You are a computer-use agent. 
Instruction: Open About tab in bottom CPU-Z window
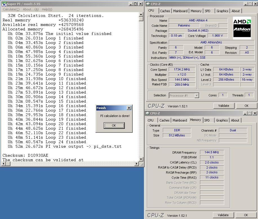(x=235, y=120)
